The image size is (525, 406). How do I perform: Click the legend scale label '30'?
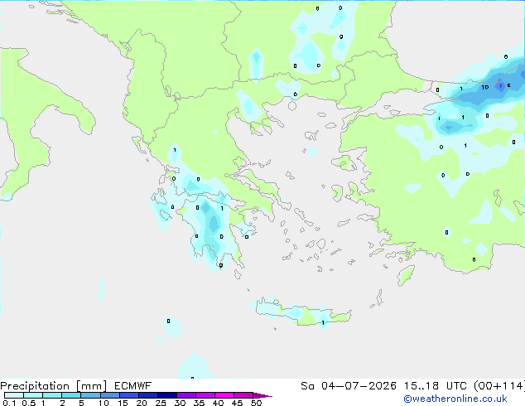point(180,403)
